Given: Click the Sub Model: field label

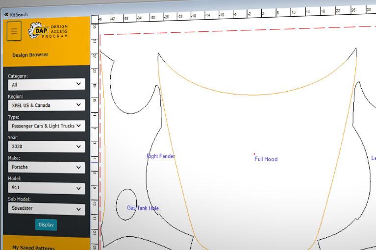Looking at the screenshot, I should click(19, 199).
